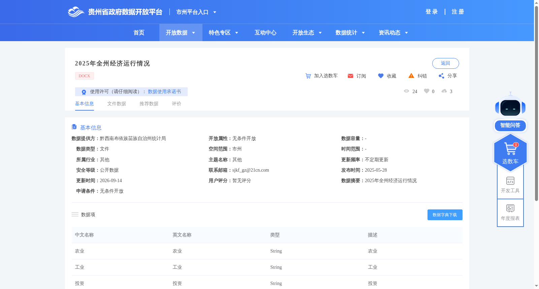Click the 注册 link
Viewport: 539px width, 289px height.
(x=458, y=12)
